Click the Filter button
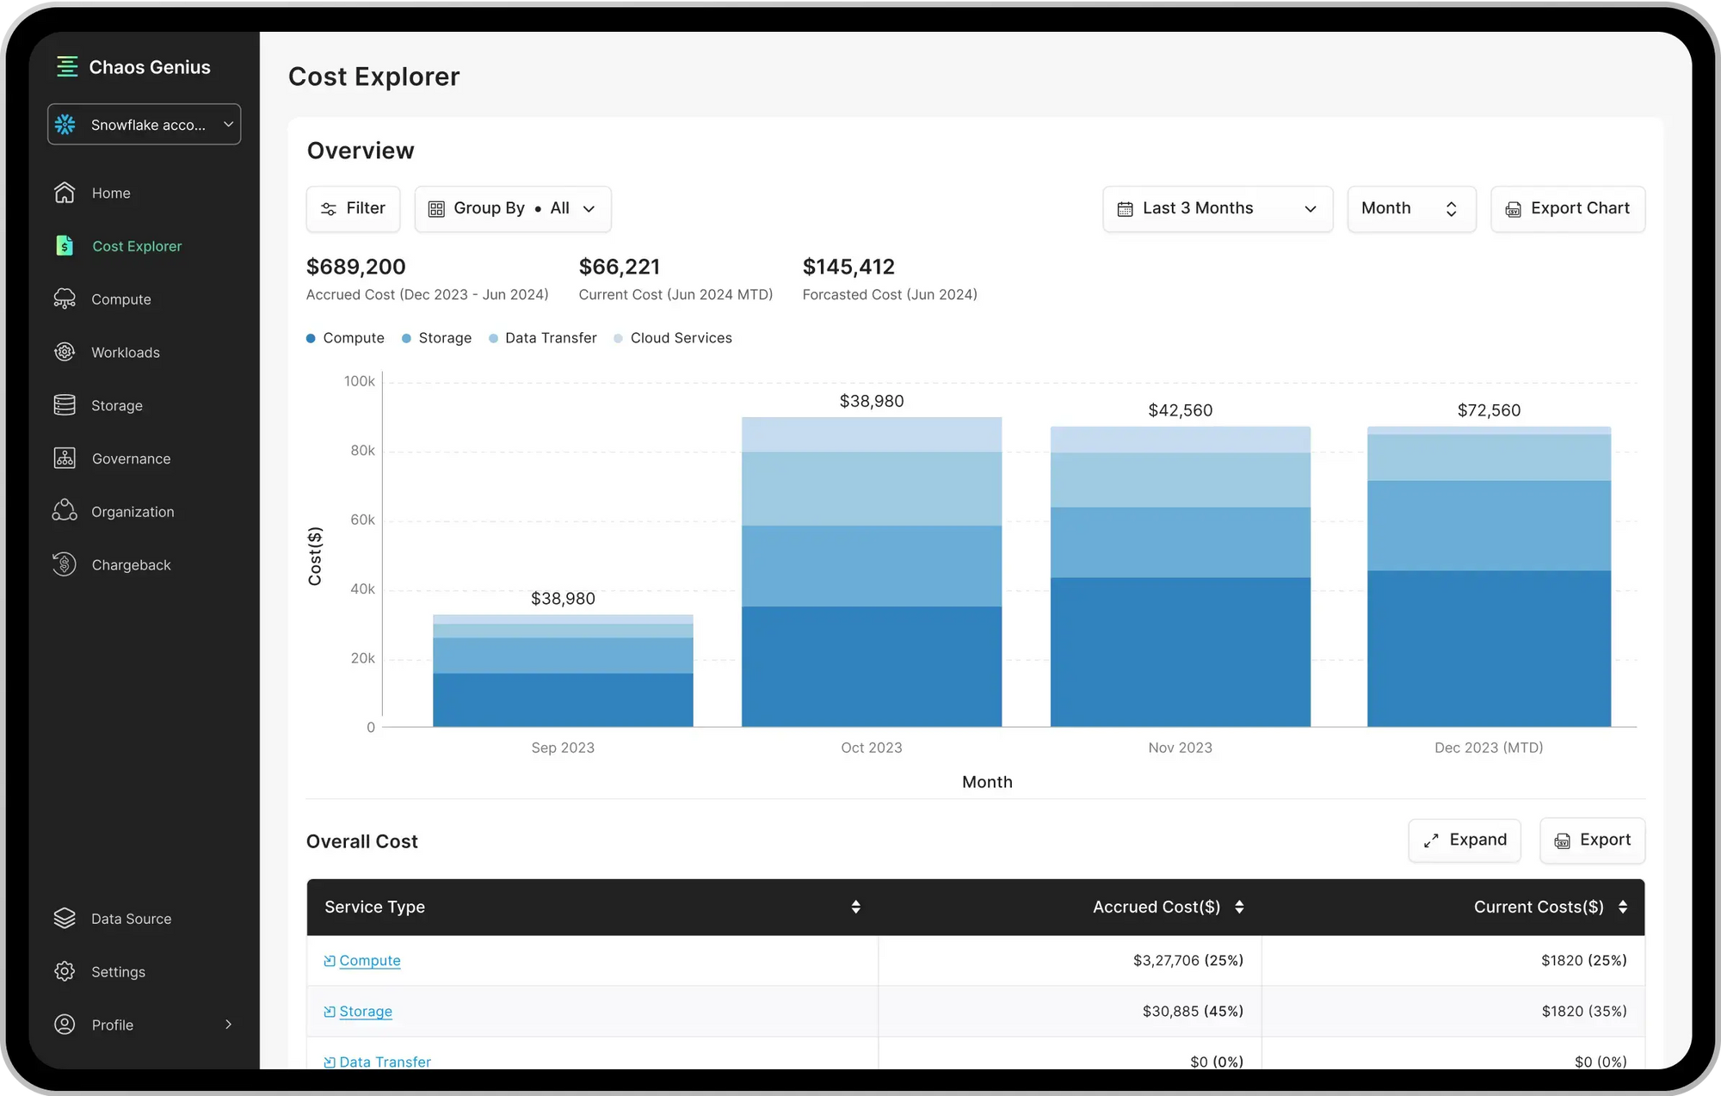The width and height of the screenshot is (1721, 1096). click(354, 208)
